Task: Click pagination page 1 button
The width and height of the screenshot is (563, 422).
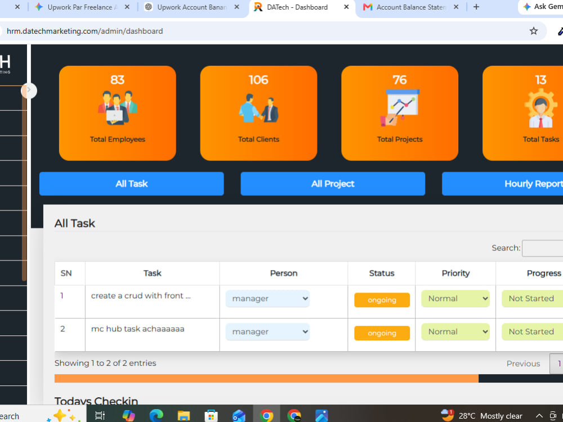Action: pos(557,363)
